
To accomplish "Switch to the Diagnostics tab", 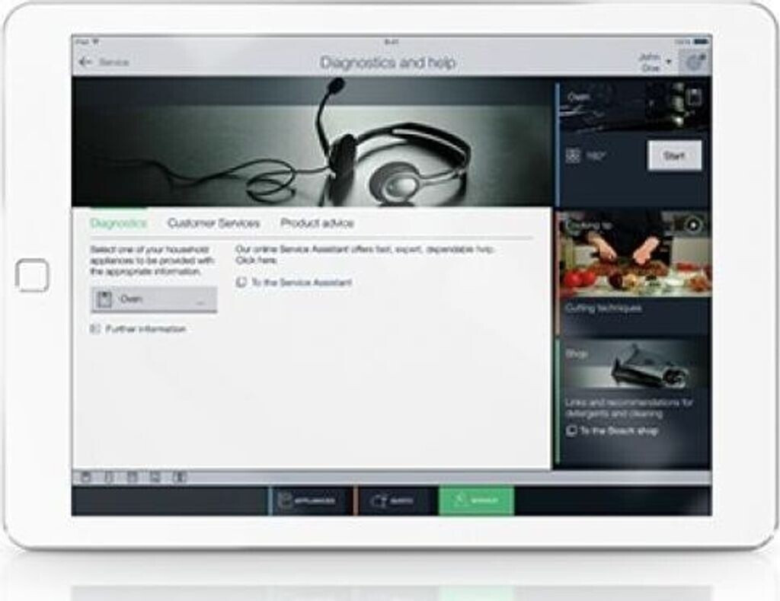I will (118, 223).
